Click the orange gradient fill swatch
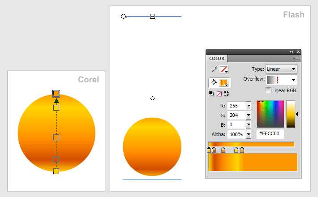The height and width of the screenshot is (197, 318). 223,83
